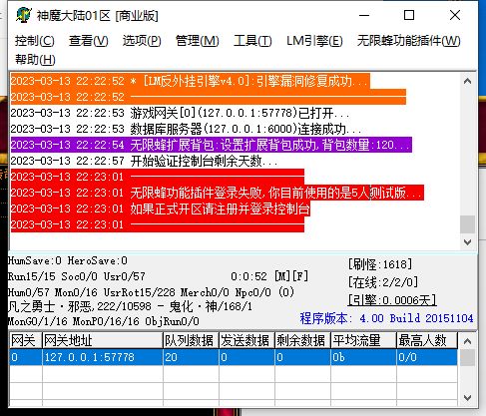The width and height of the screenshot is (486, 416).
Task: Select orange log line 引擎漏洞修复成功
Action: click(x=191, y=81)
